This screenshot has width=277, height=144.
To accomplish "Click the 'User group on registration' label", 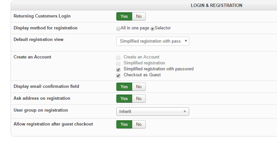I will [40, 110].
